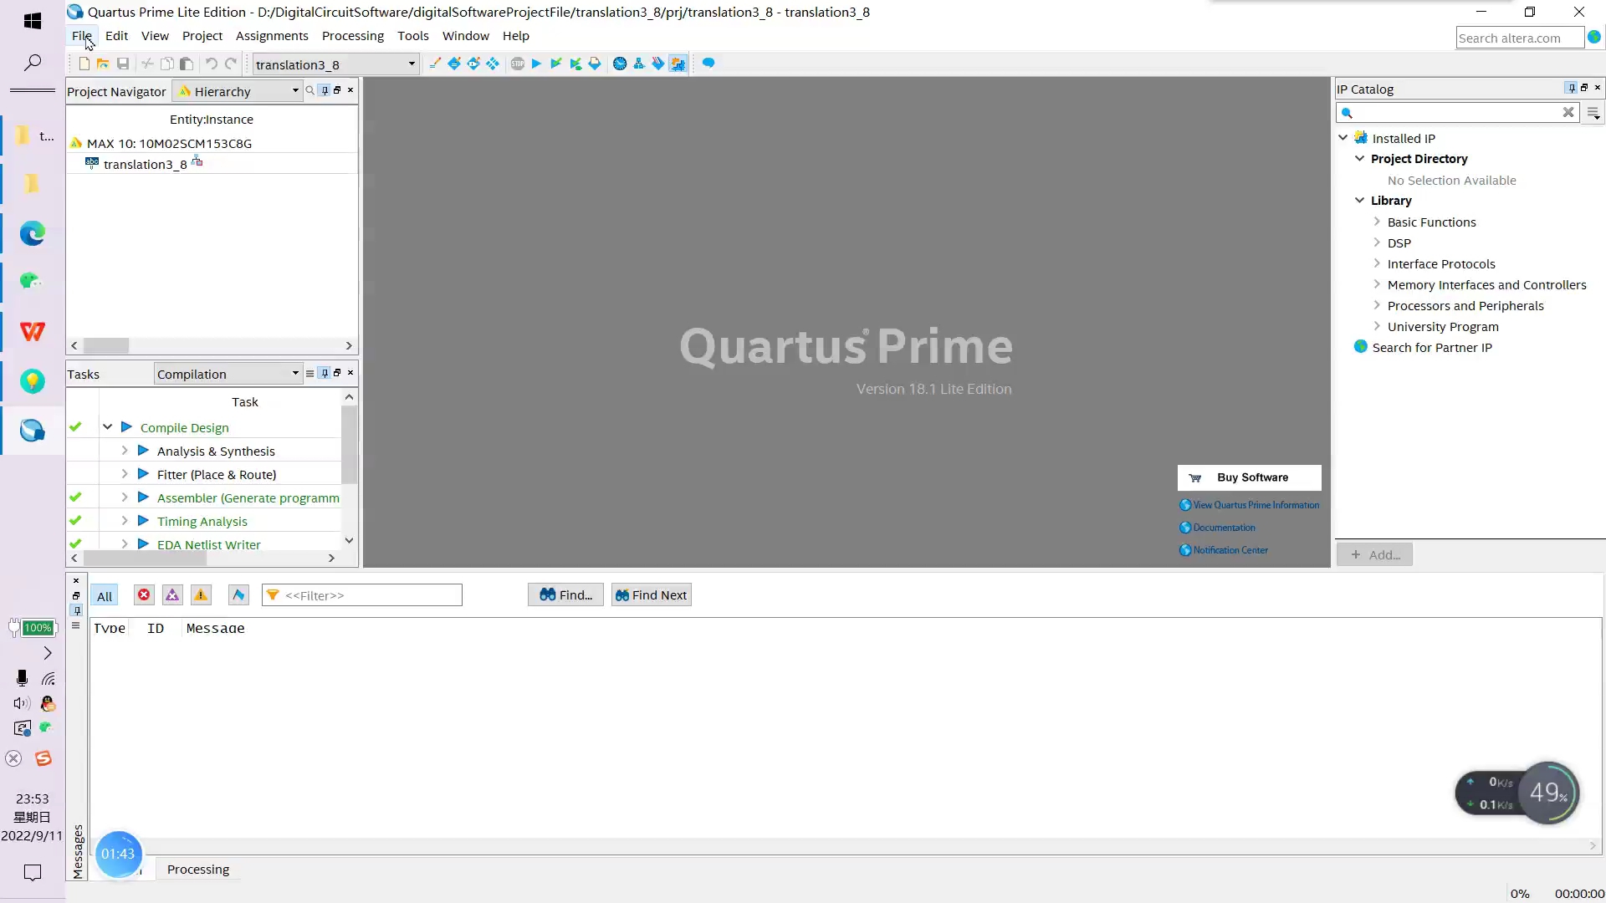Stop processing with the STOP icon
This screenshot has height=903, width=1606.
[x=518, y=64]
